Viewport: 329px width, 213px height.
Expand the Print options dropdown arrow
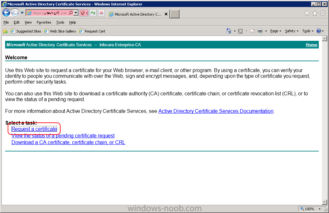266,31
